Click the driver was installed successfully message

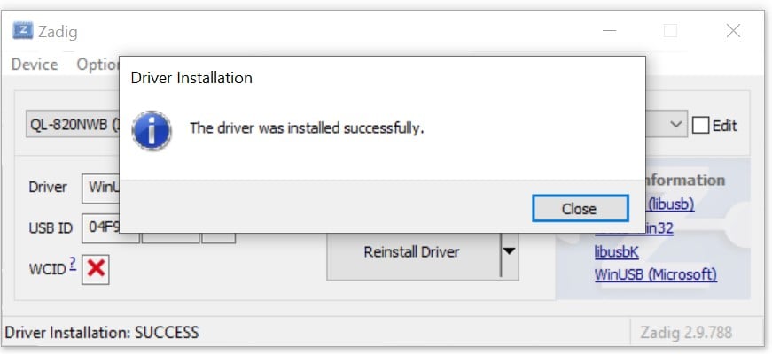pyautogui.click(x=307, y=128)
